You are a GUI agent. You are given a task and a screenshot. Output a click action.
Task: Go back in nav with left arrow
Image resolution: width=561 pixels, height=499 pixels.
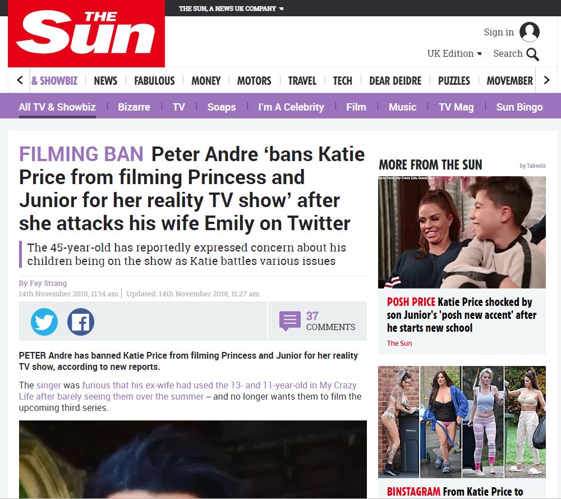[20, 80]
